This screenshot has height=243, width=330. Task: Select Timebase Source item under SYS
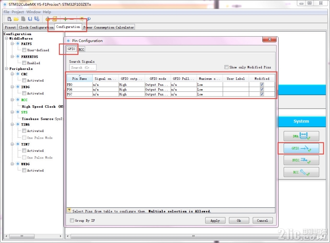tap(42, 119)
